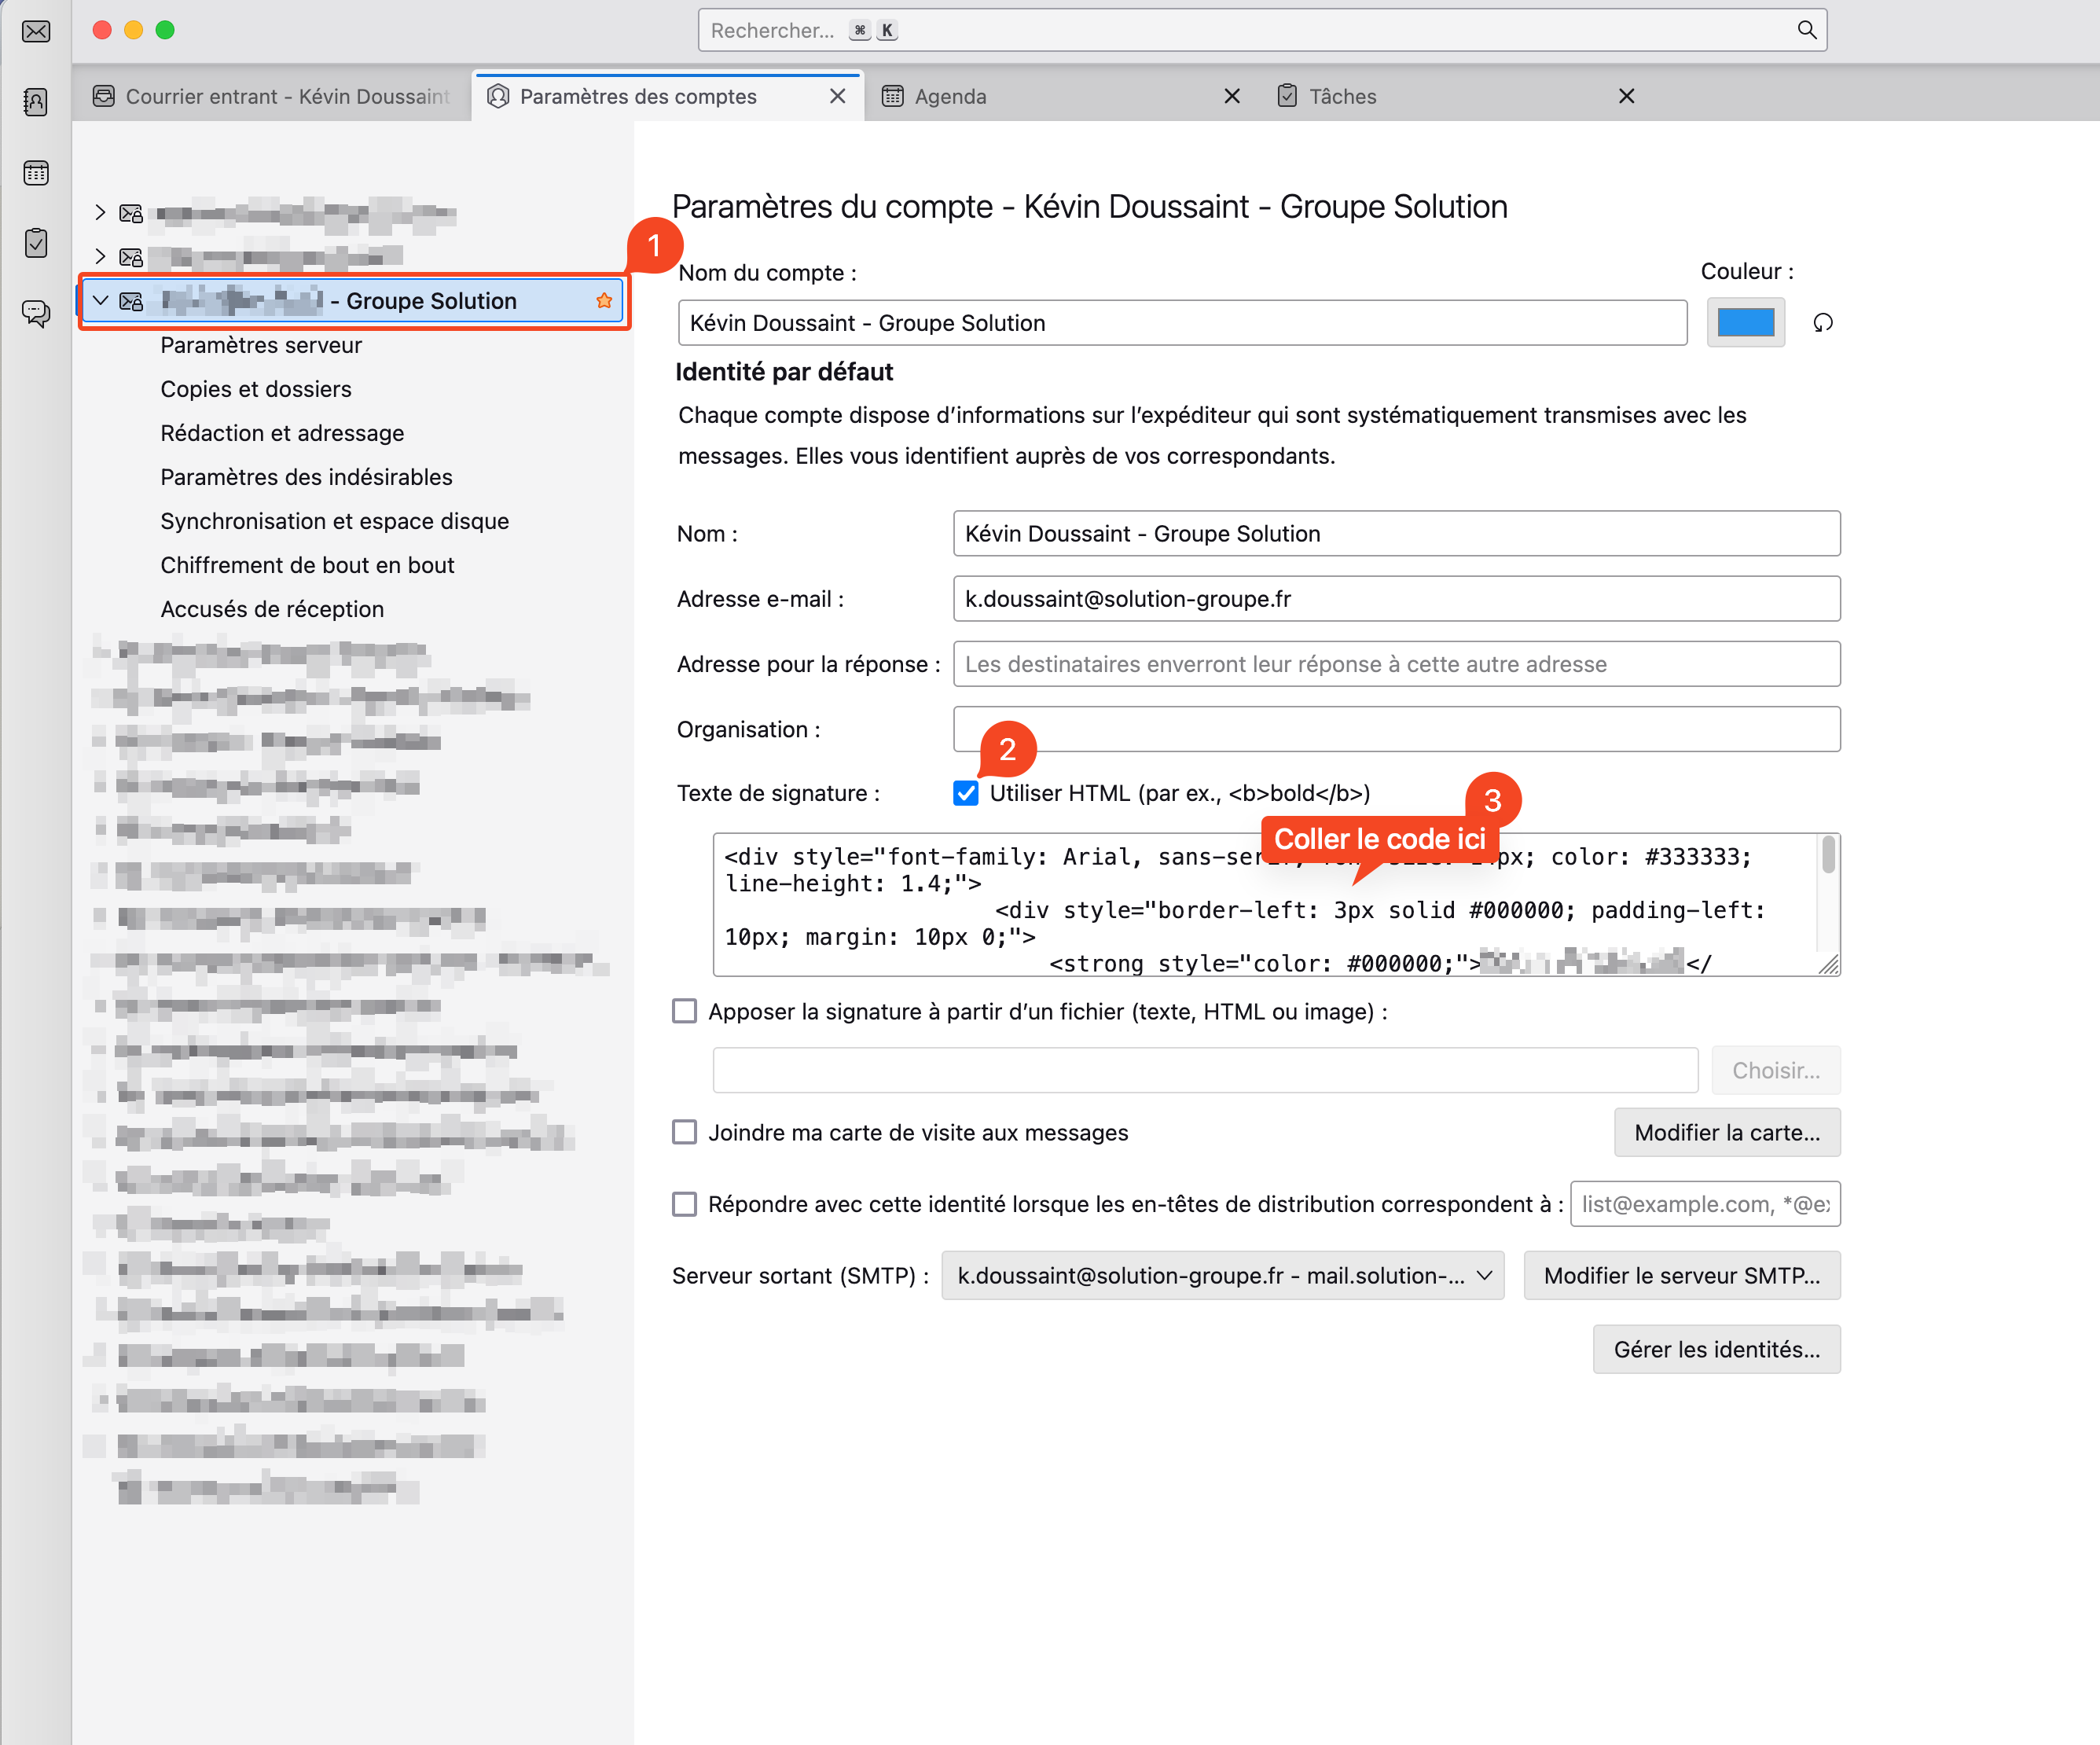Collapse the Groupe Solution account tree
The image size is (2100, 1745).
tap(101, 300)
